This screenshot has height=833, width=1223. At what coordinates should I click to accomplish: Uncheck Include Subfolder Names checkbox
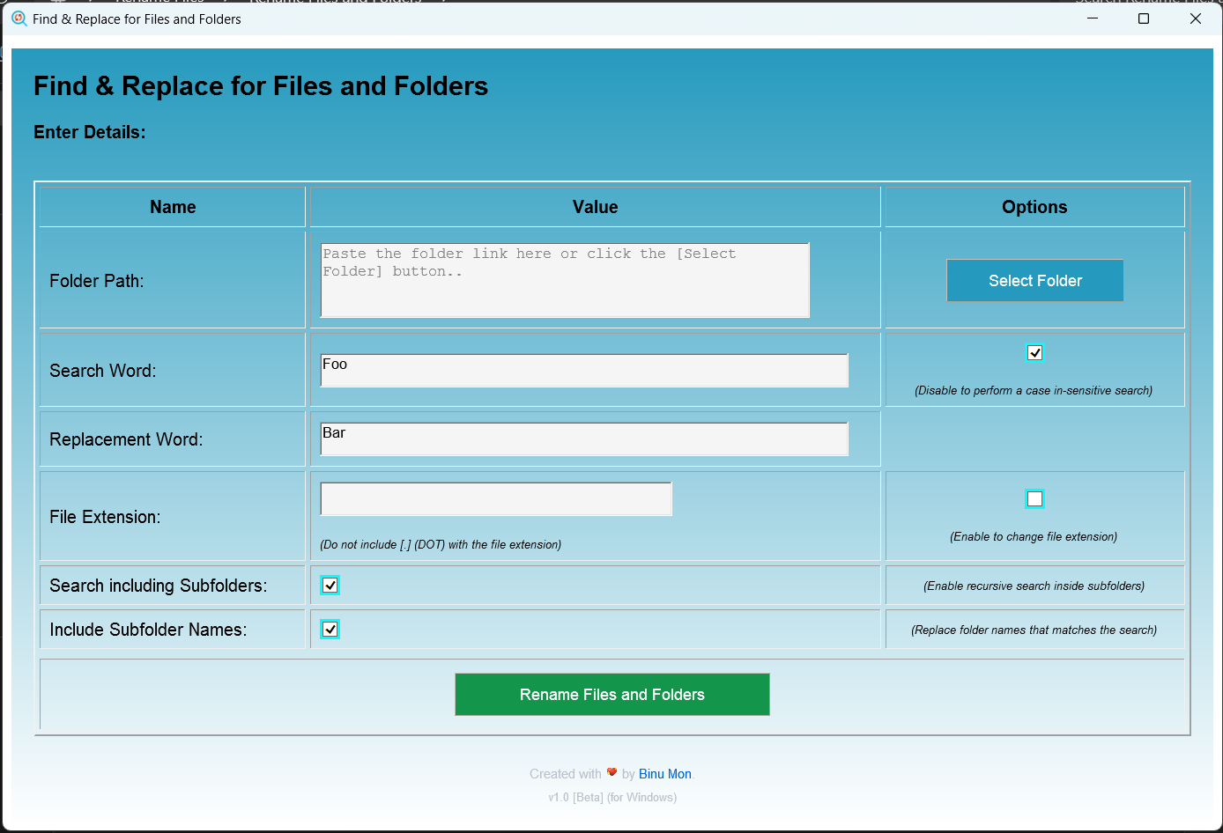(x=330, y=629)
